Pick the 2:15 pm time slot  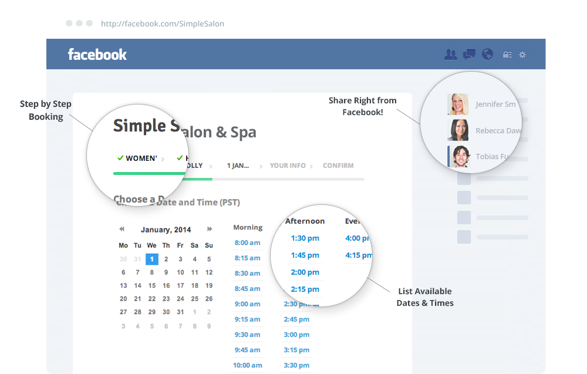(x=305, y=289)
